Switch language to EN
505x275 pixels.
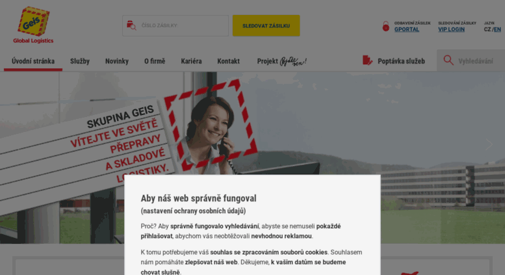497,29
